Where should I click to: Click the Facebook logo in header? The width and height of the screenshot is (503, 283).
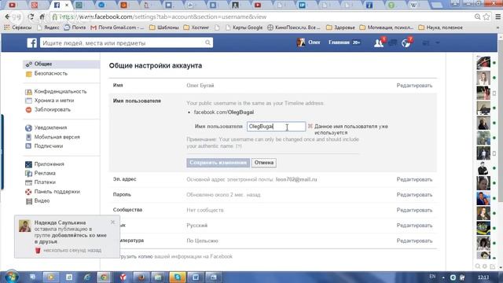(x=31, y=42)
